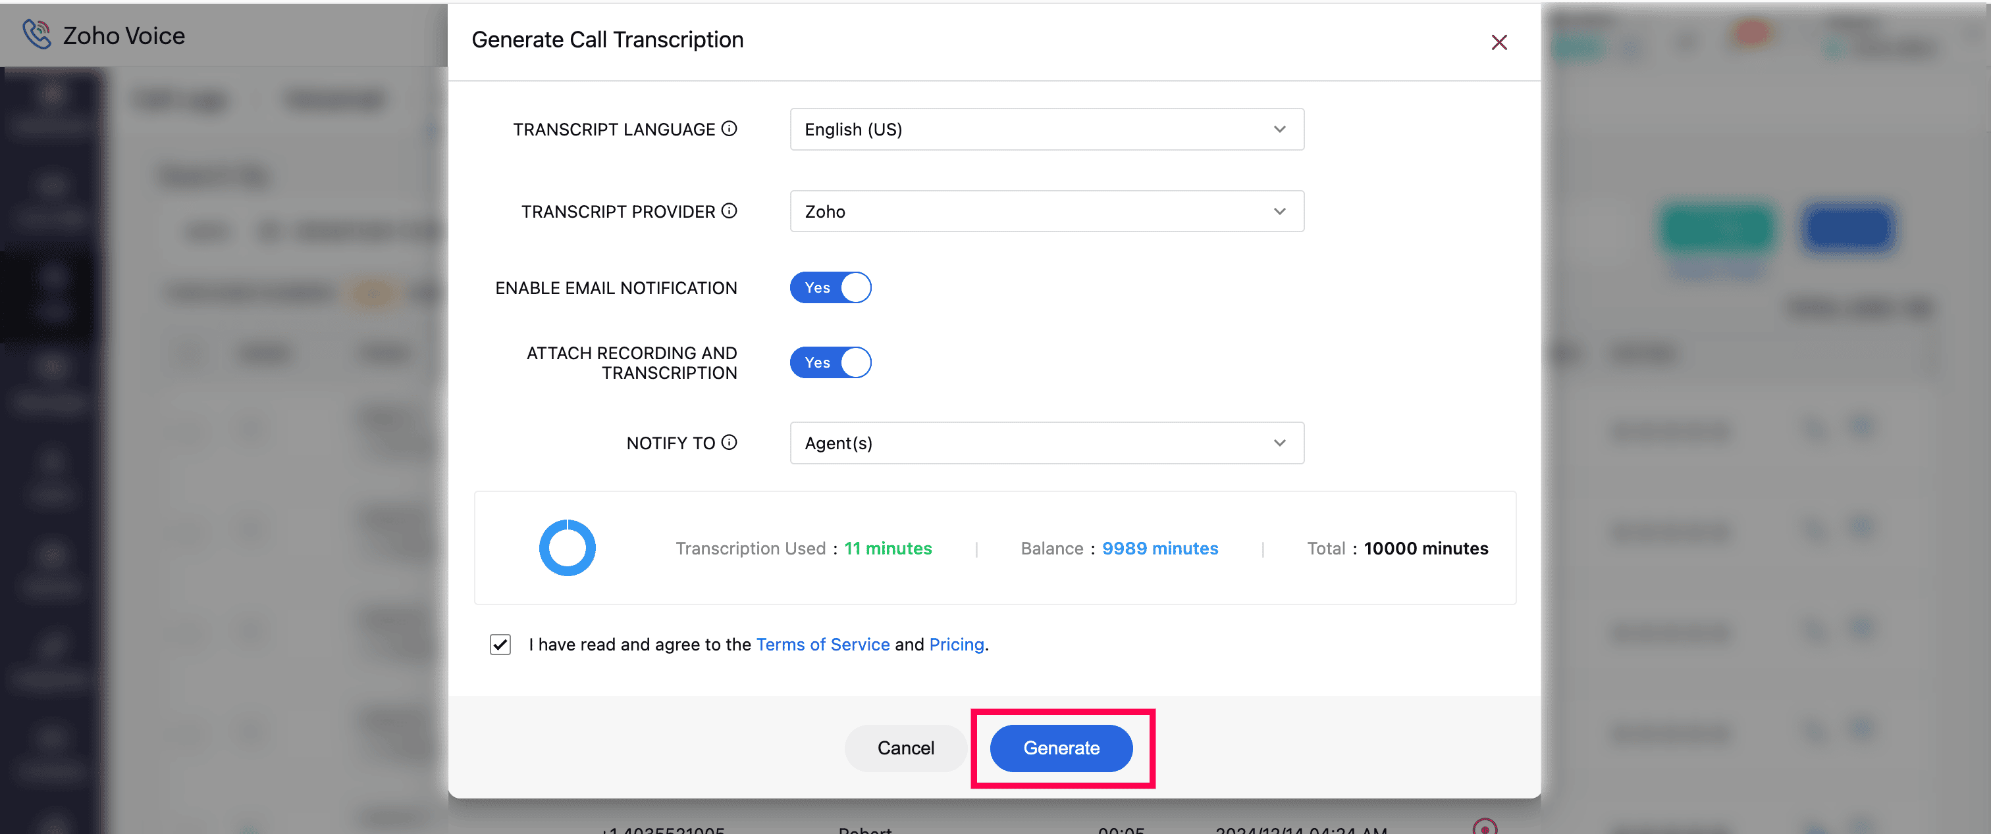Click info icon beside Transcript Provider

coord(729,210)
